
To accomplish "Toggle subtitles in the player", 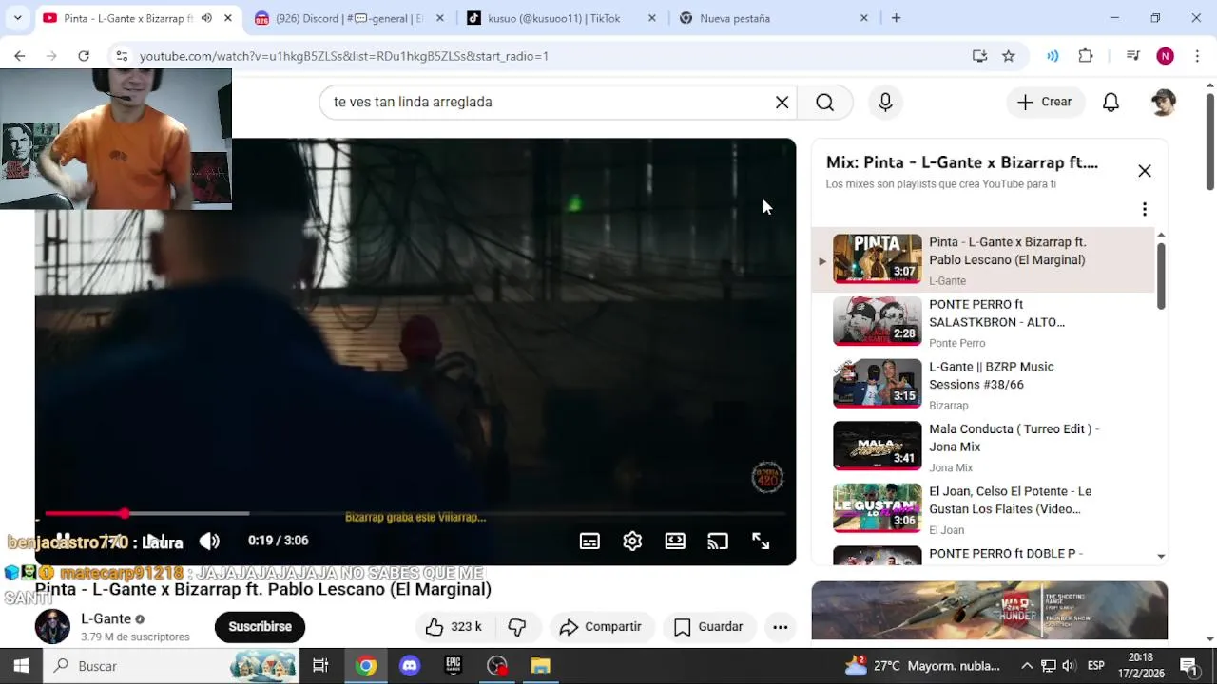I will pyautogui.click(x=589, y=541).
